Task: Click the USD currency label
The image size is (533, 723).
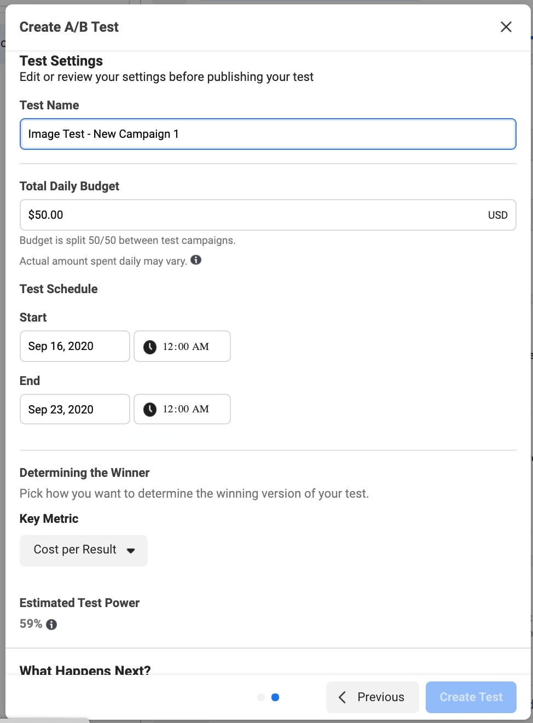Action: click(497, 215)
